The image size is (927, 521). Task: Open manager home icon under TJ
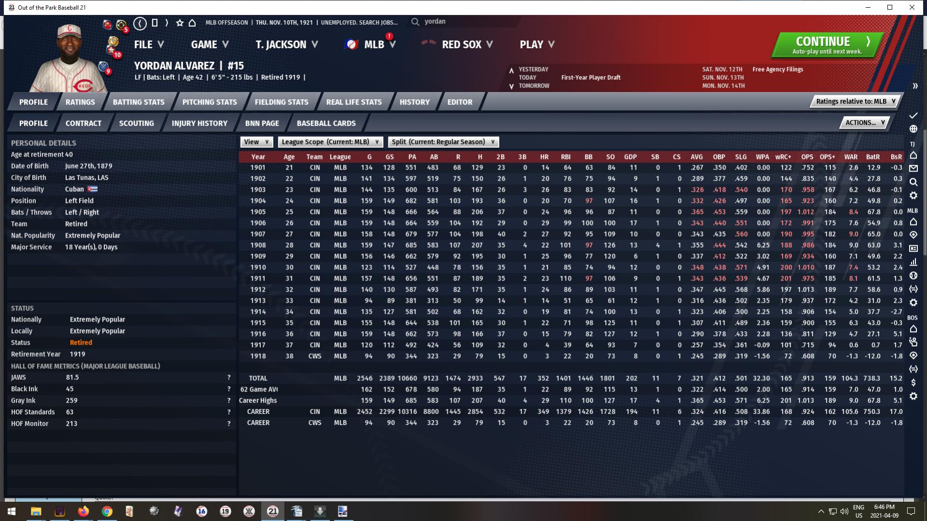(x=913, y=155)
